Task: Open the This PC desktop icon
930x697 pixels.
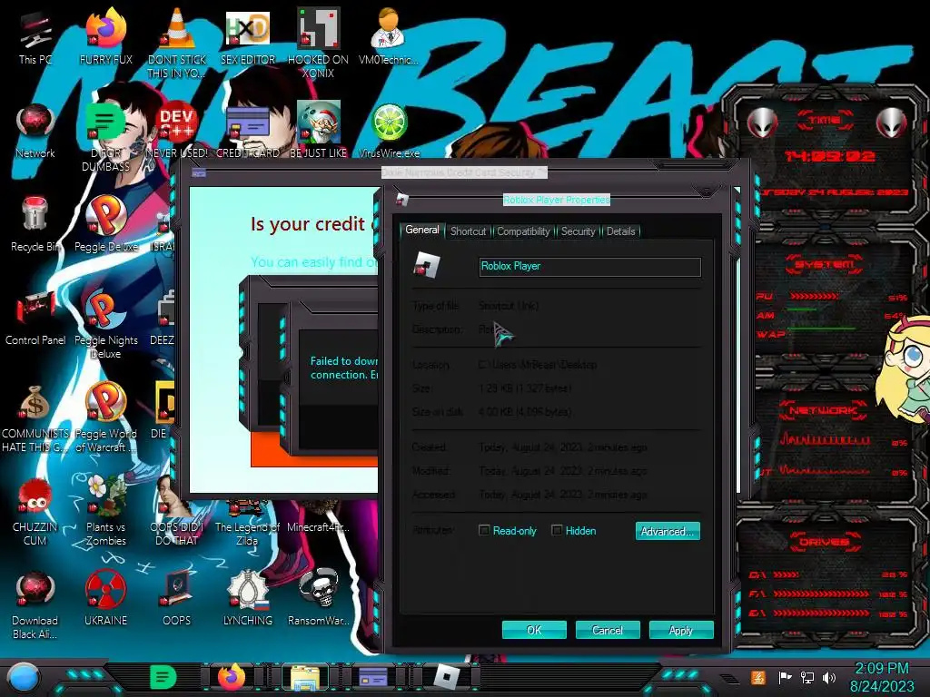Action: 35,36
